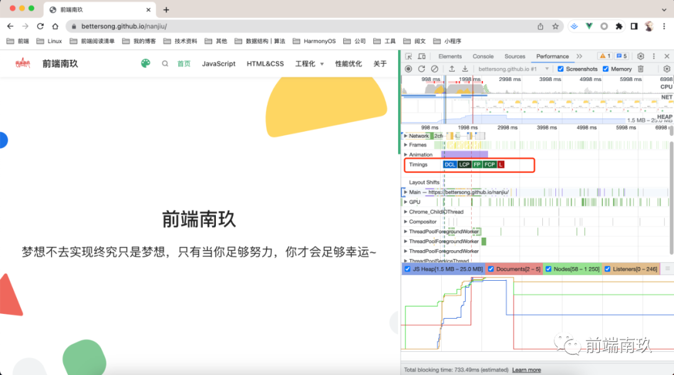Expand the Animation track

[406, 155]
